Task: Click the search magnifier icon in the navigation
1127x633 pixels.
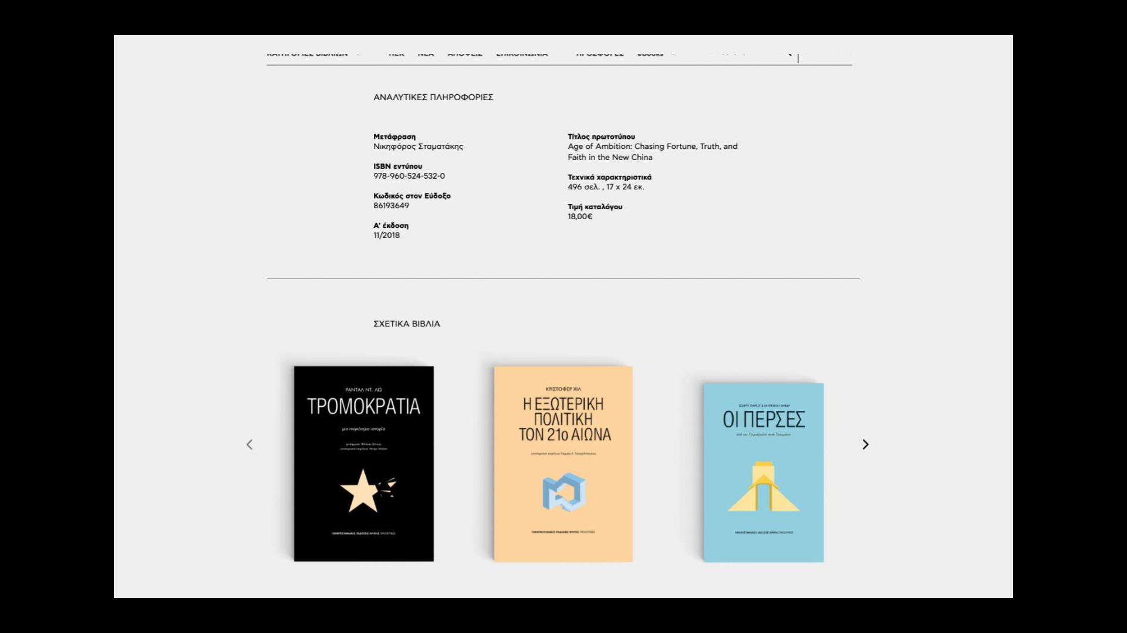Action: click(x=789, y=53)
